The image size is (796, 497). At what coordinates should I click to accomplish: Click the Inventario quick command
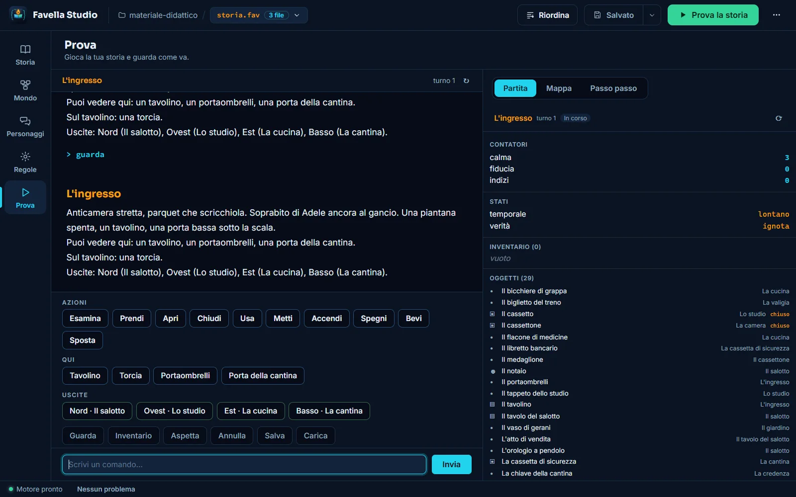(134, 435)
